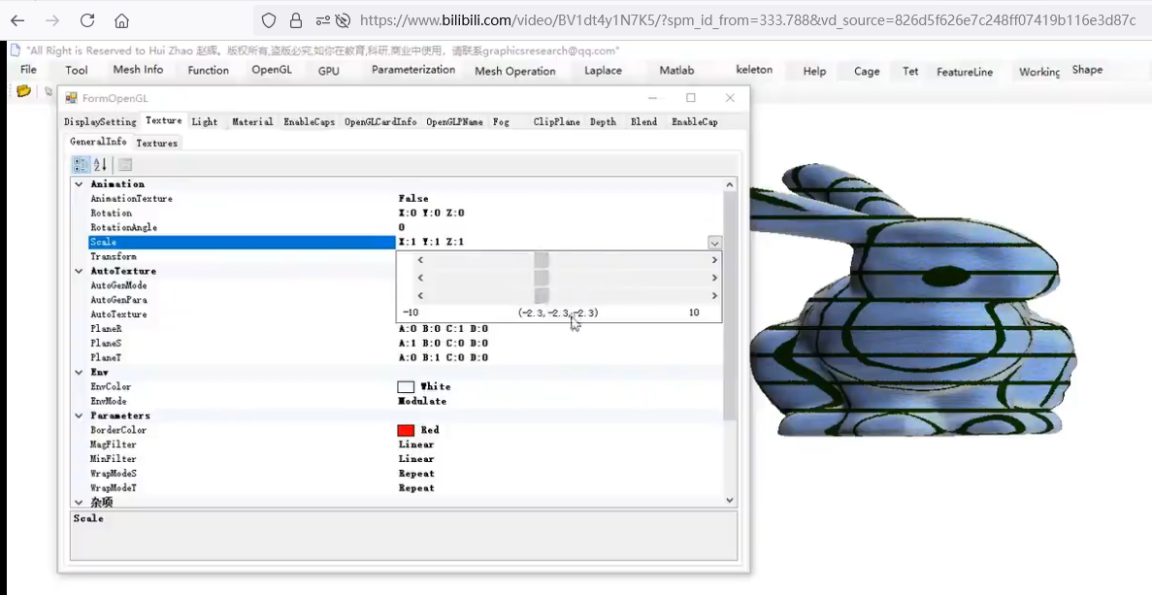Image resolution: width=1152 pixels, height=595 pixels.
Task: Click the WrapModeT property label
Action: (x=114, y=488)
